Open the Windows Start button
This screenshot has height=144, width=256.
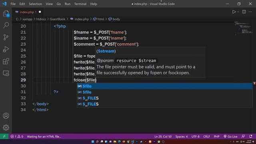tap(93, 142)
